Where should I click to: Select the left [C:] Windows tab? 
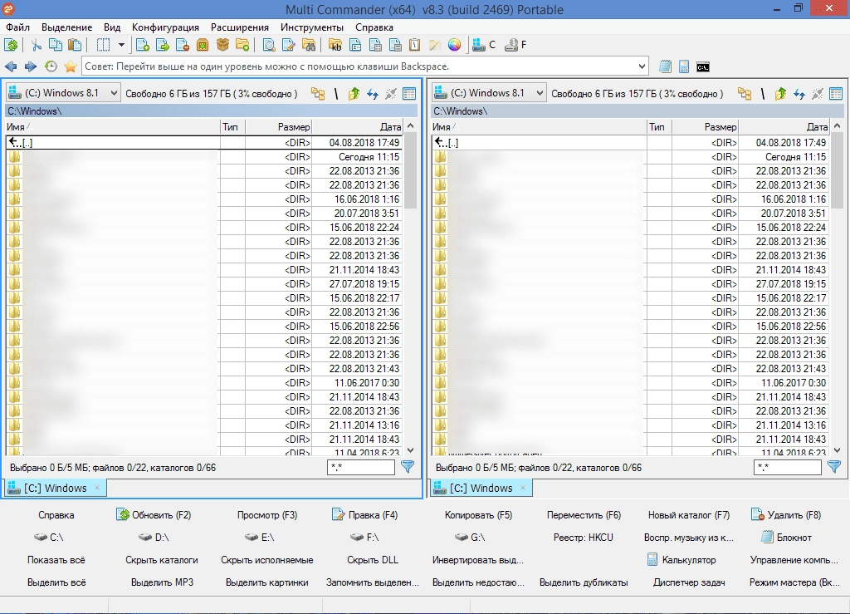(56, 489)
